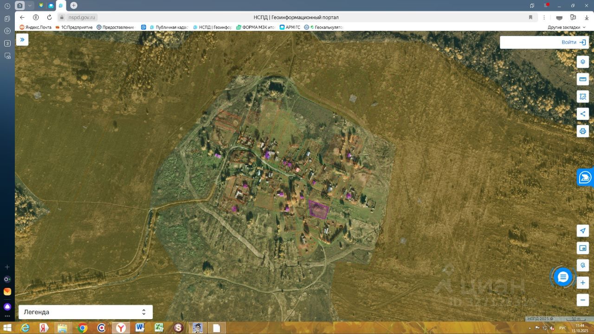Image resolution: width=594 pixels, height=334 pixels.
Task: Click the Войти login button
Action: pos(574,42)
